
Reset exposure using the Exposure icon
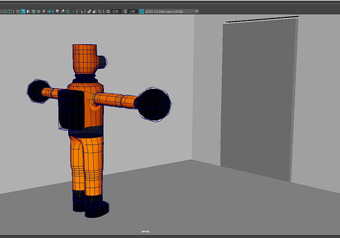[108, 11]
